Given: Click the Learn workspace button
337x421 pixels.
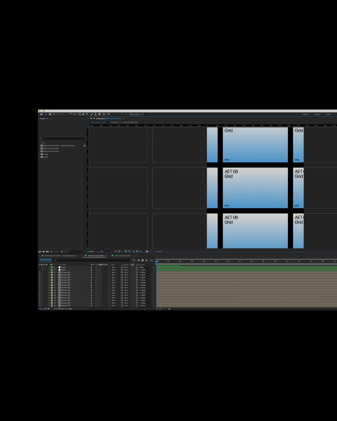Looking at the screenshot, I should [x=328, y=114].
